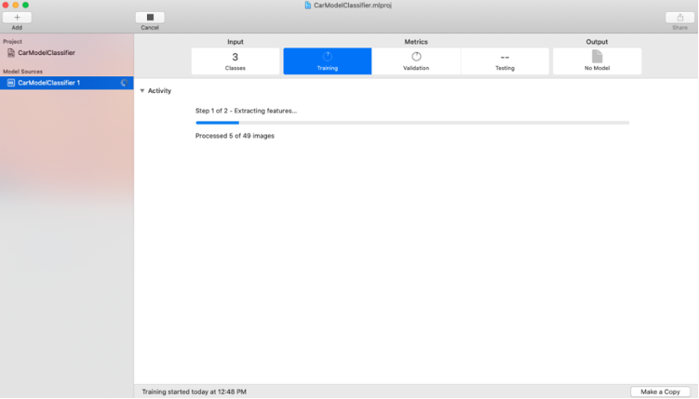Click the Validation progress circle icon
Image resolution: width=699 pixels, height=399 pixels.
[416, 57]
